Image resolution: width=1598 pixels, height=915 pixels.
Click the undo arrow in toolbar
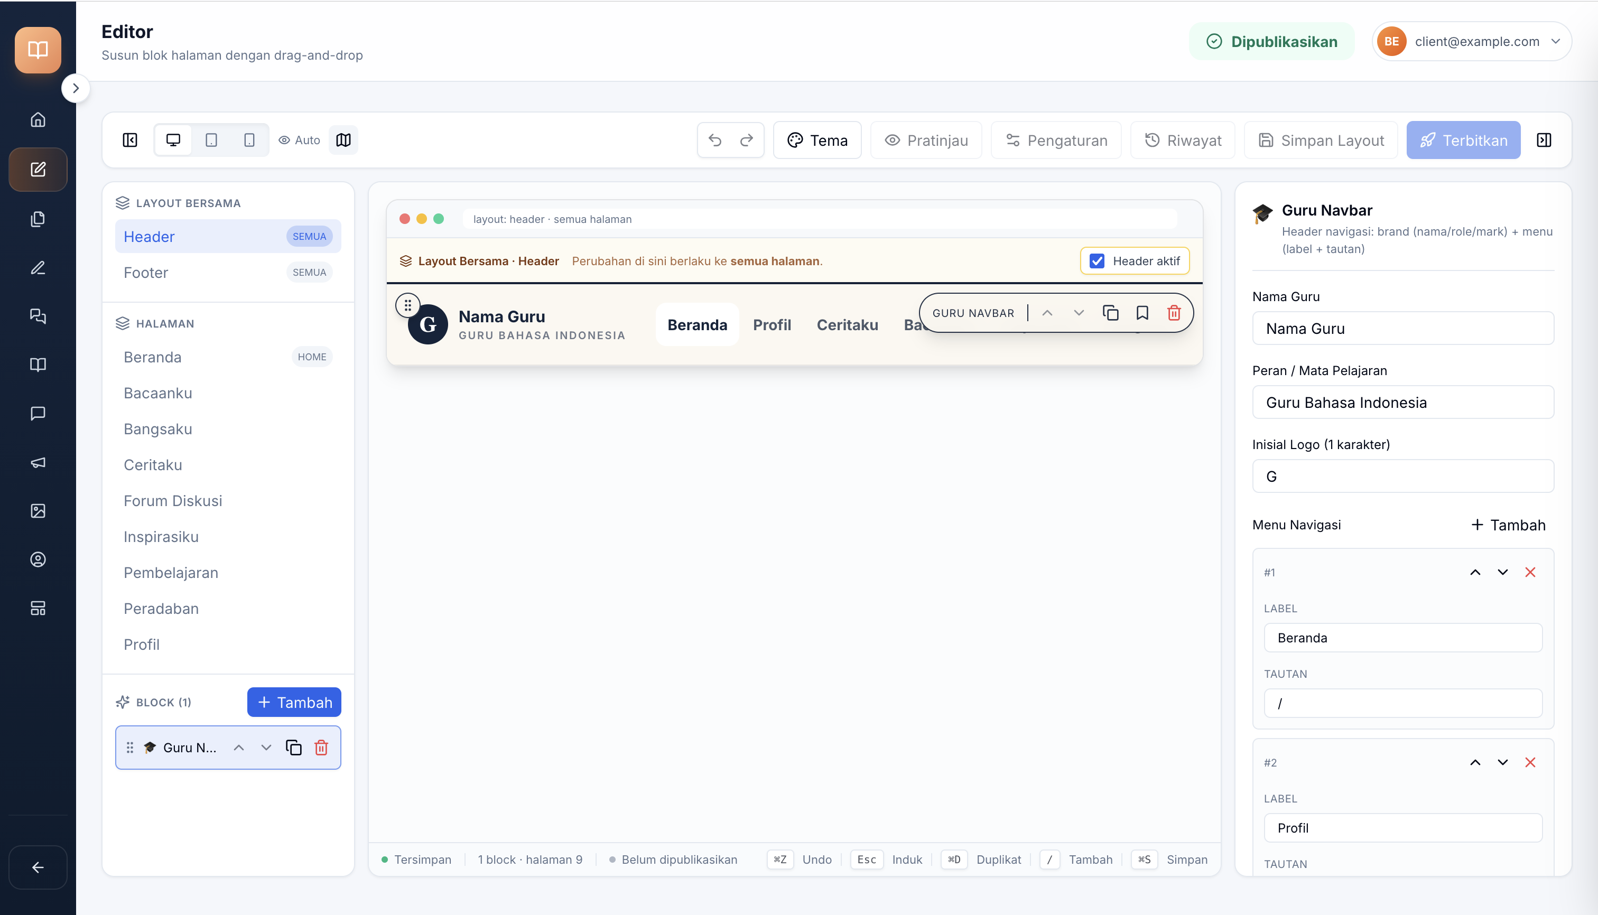715,140
